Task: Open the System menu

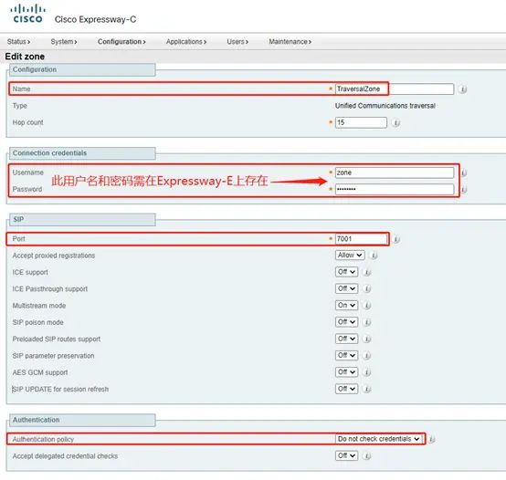Action: (x=64, y=42)
